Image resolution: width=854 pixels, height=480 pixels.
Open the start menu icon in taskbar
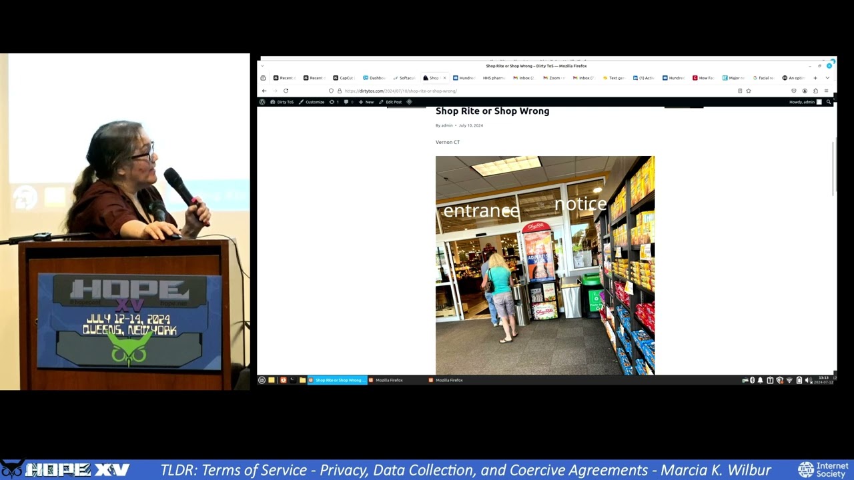pyautogui.click(x=262, y=380)
